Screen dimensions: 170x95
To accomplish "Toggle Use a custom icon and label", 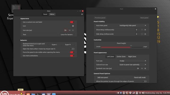I will [72, 22].
